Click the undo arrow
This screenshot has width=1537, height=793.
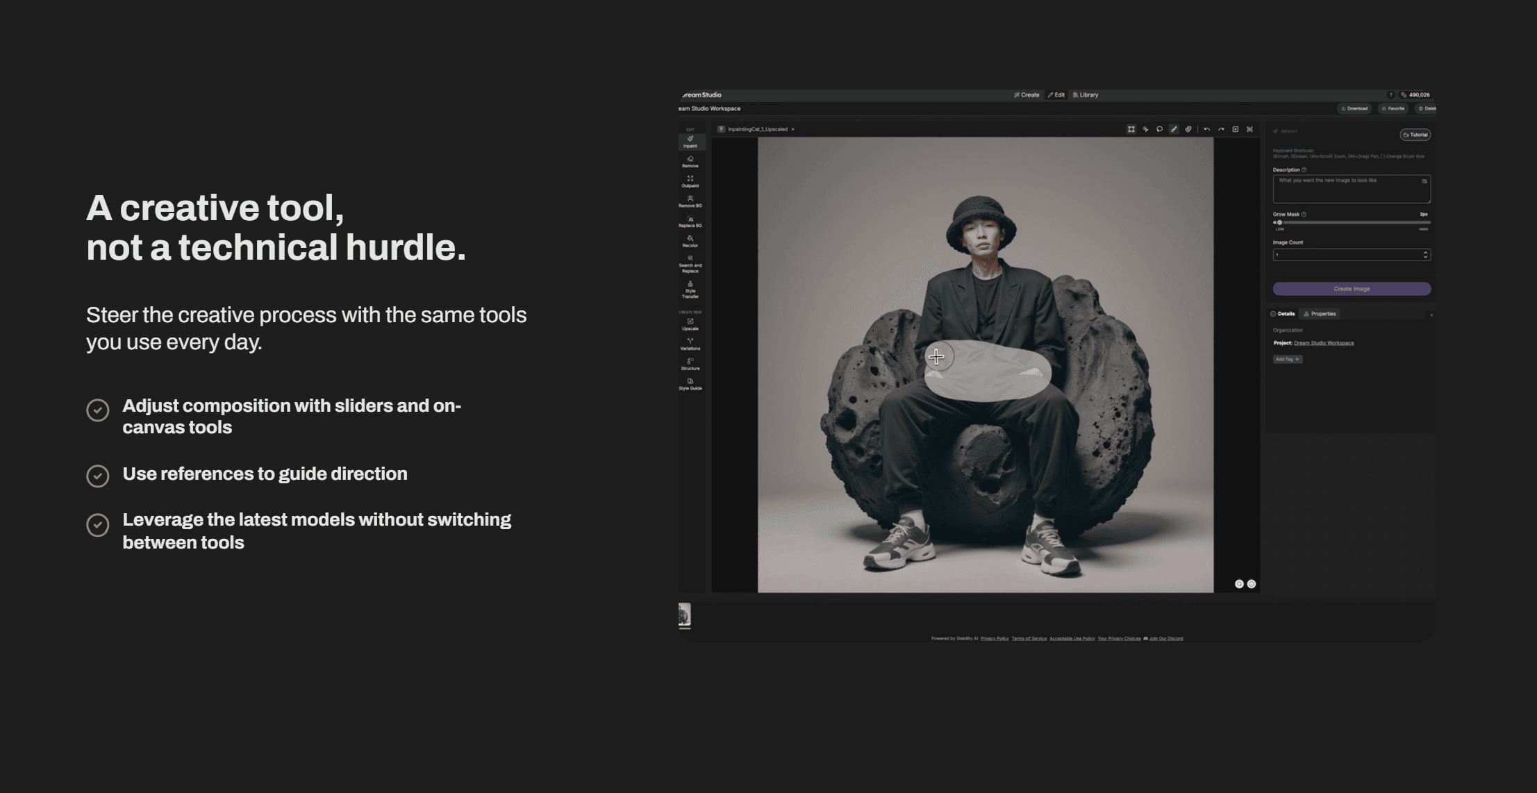pyautogui.click(x=1207, y=129)
